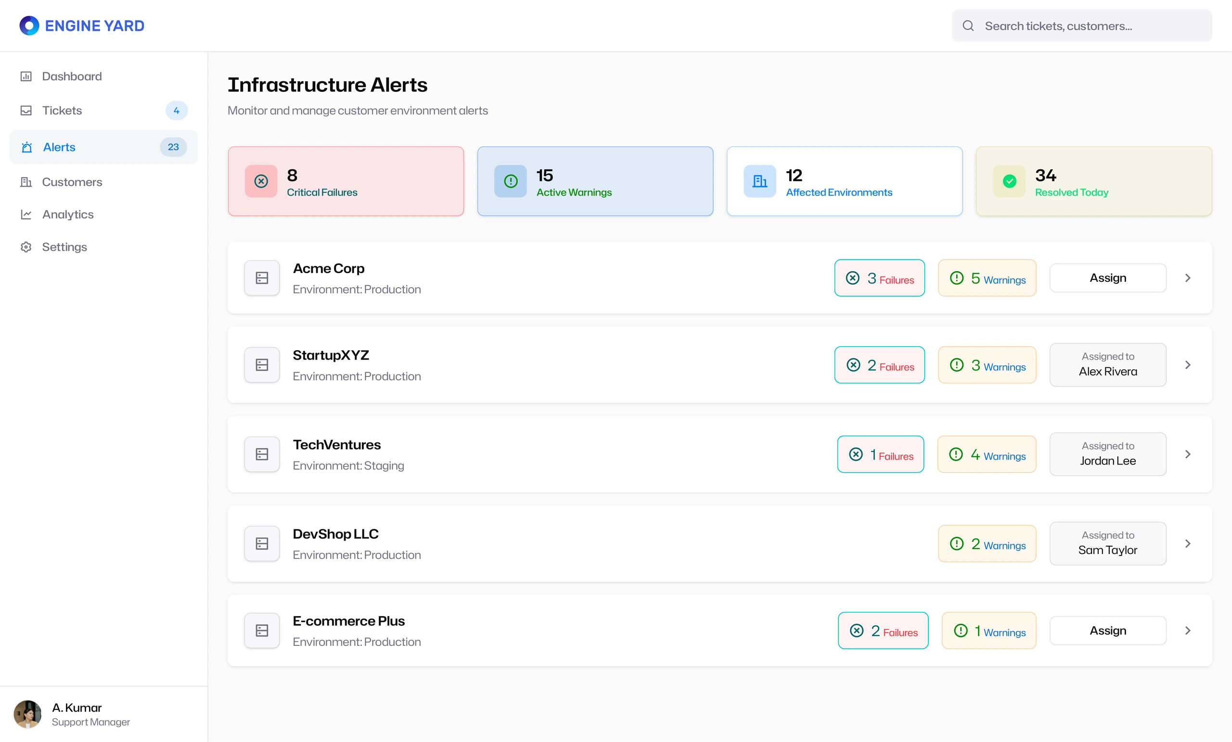Assign the E-commerce Plus alert

pyautogui.click(x=1108, y=630)
